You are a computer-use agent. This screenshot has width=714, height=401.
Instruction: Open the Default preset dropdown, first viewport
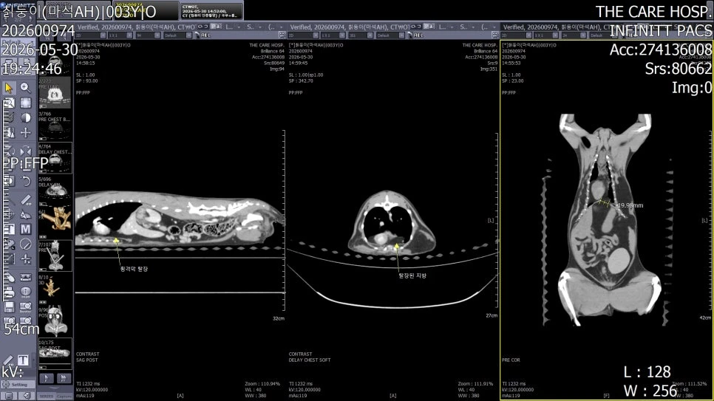[177, 35]
